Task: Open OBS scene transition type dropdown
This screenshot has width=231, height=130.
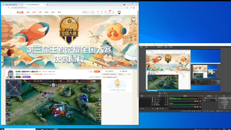Action: tap(209, 98)
